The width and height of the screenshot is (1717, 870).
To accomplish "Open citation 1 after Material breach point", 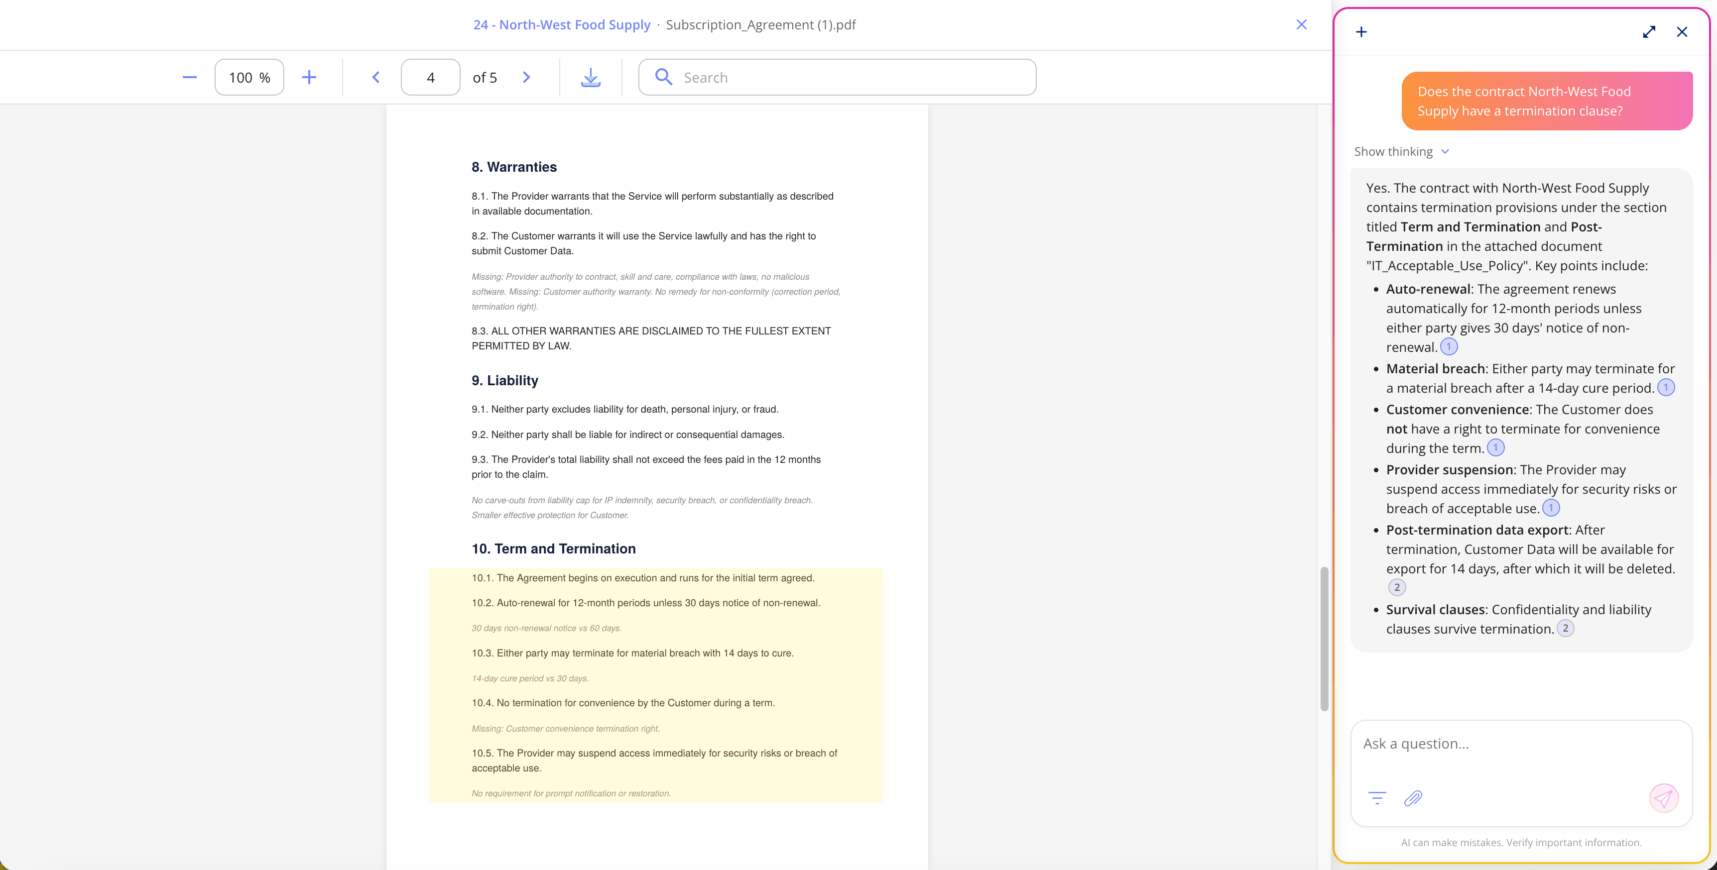I will coord(1666,387).
